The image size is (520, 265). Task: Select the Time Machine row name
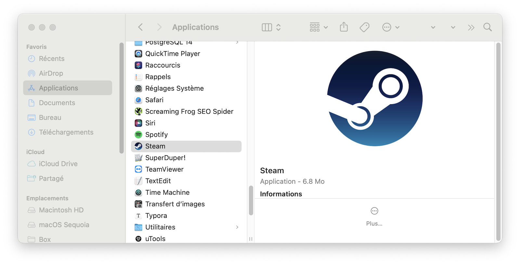167,193
